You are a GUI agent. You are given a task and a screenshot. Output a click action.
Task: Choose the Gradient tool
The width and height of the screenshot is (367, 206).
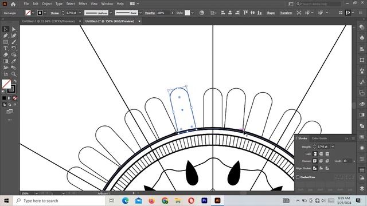6,61
